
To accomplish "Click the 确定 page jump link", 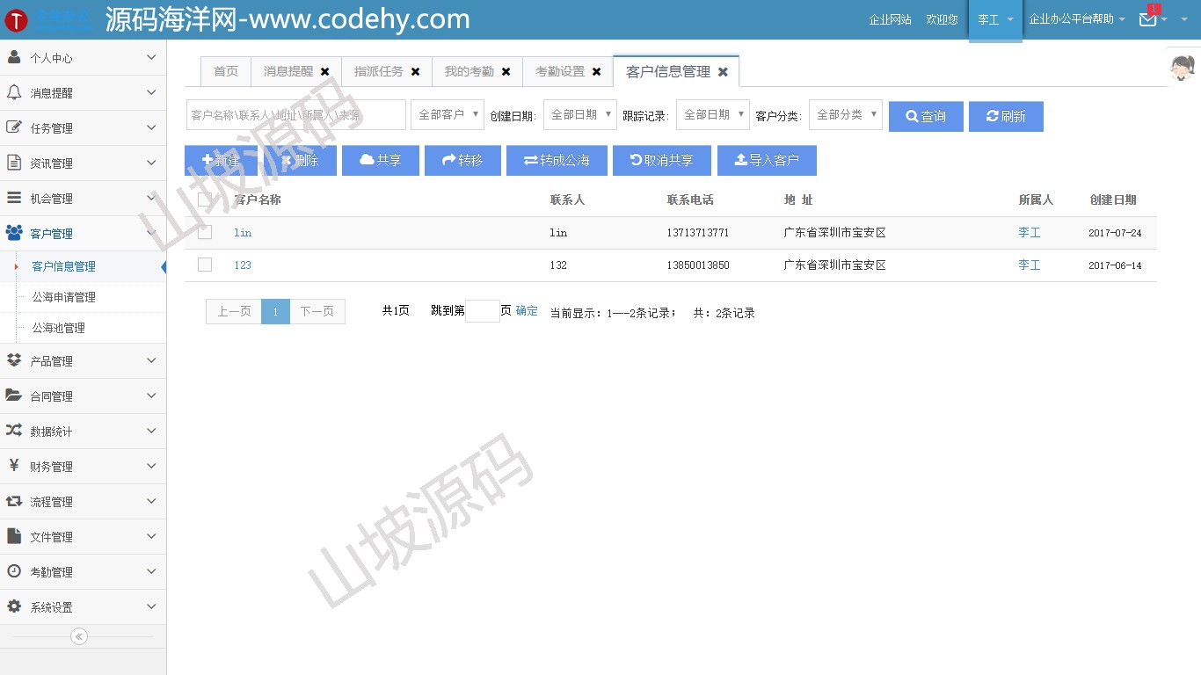I will coord(527,311).
